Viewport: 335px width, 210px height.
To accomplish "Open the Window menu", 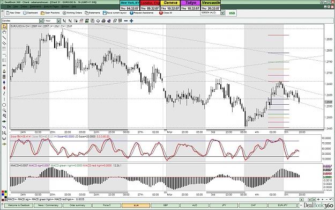I will coord(65,6).
